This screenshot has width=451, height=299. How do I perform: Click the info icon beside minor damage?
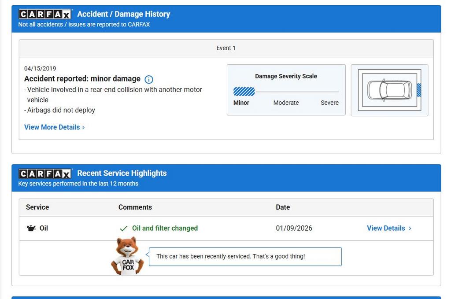point(149,79)
